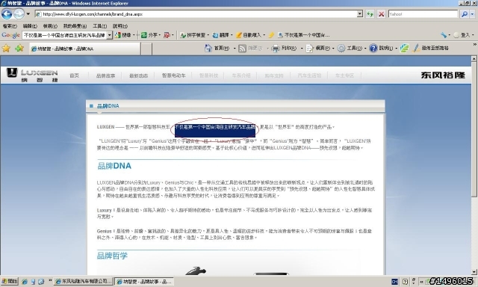Image resolution: width=478 pixels, height=287 pixels.
Task: Switch to 纳智捷 - 品牌故事 taskbar window
Action: pyautogui.click(x=144, y=281)
